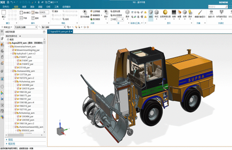This screenshot has width=232, height=150.
Task: Click the Edit Section icon
Action: pyautogui.click(x=91, y=15)
